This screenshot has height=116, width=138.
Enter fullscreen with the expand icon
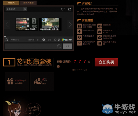pyautogui.click(x=59, y=40)
